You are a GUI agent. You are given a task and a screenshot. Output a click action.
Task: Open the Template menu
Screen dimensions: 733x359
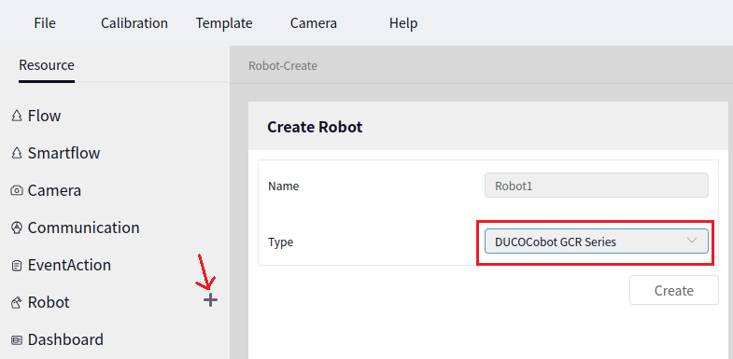(224, 23)
